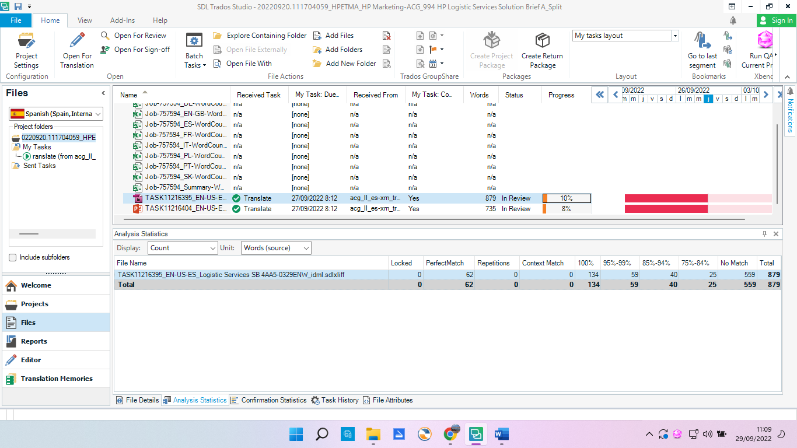The image size is (797, 448).
Task: Toggle the Include subfolders checkbox
Action: pos(13,257)
